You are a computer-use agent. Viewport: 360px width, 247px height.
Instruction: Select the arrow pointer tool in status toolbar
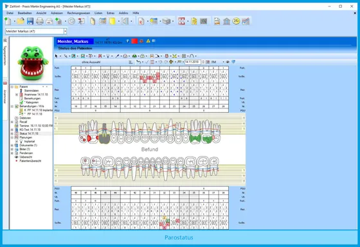tap(57, 56)
